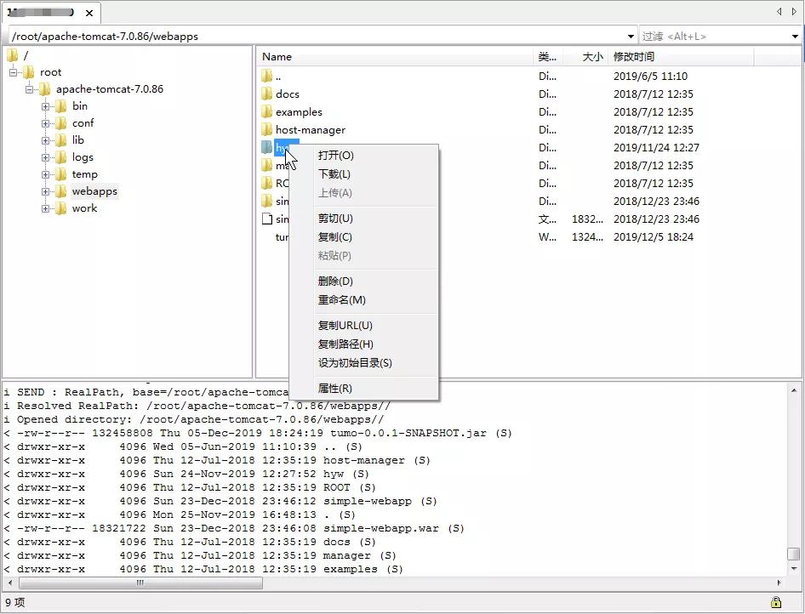The width and height of the screenshot is (805, 614).
Task: Click the docs folder icon
Action: click(267, 94)
